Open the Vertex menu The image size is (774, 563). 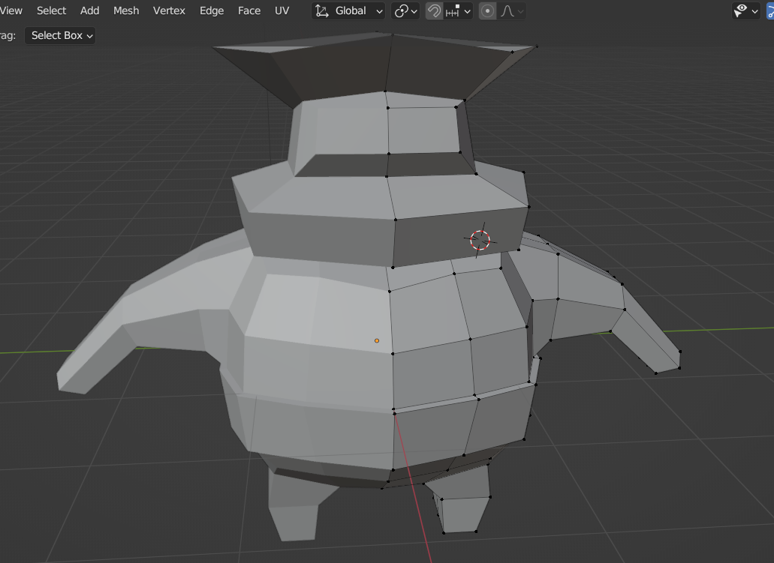coord(169,10)
